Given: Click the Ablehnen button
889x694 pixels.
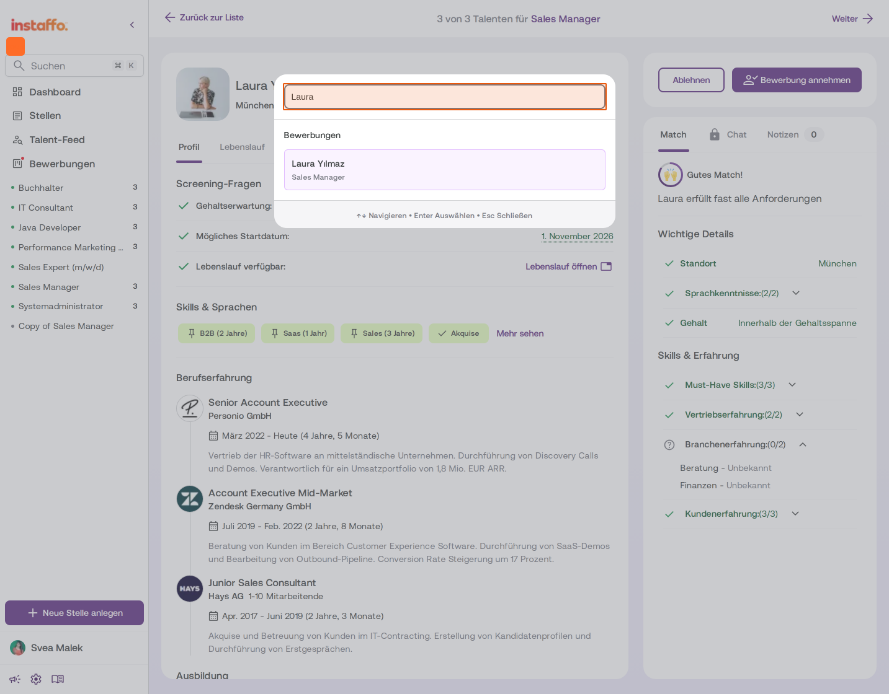Looking at the screenshot, I should pos(691,80).
